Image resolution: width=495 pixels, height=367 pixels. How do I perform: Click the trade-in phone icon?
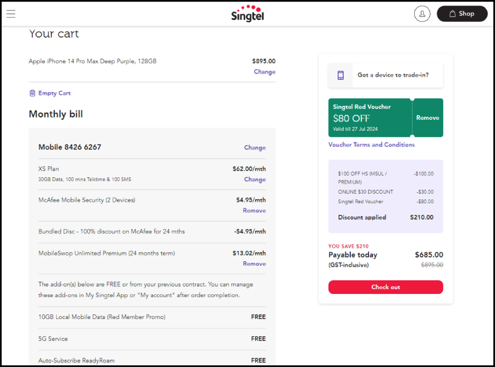tap(340, 75)
